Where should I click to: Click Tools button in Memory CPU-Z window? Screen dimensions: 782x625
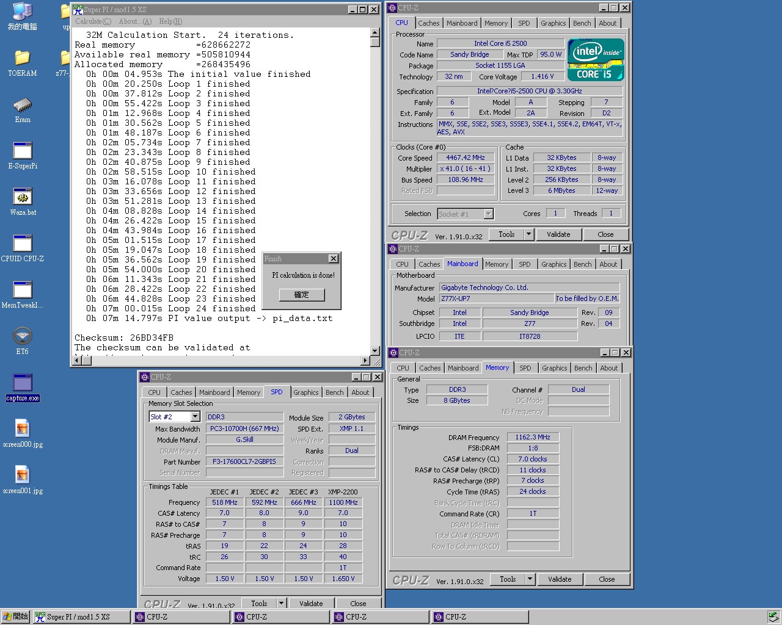coord(508,579)
